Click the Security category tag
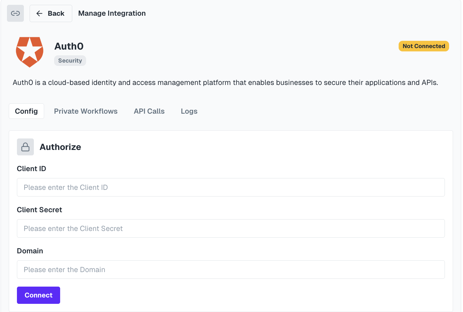The width and height of the screenshot is (463, 312). pyautogui.click(x=70, y=60)
